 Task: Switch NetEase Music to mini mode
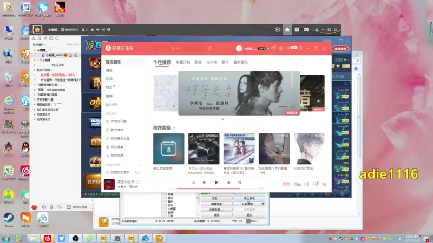pyautogui.click(x=300, y=48)
